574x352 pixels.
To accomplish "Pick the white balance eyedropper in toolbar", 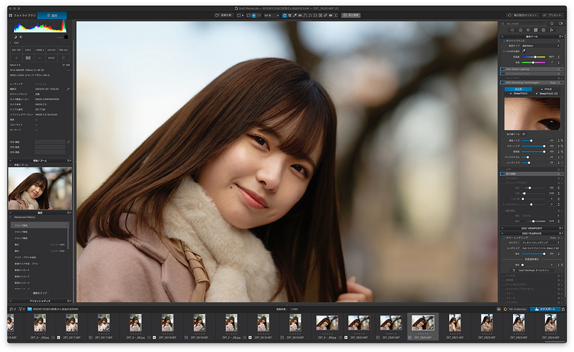I will coord(295,15).
